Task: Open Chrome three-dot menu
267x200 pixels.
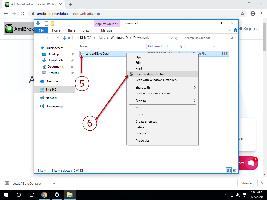Action: click(261, 14)
